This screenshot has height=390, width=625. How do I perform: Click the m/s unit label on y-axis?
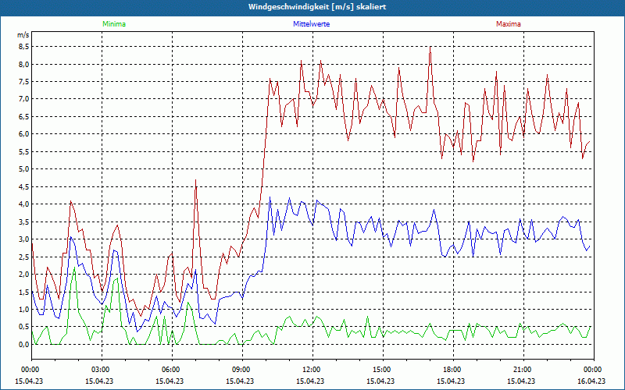coord(23,35)
